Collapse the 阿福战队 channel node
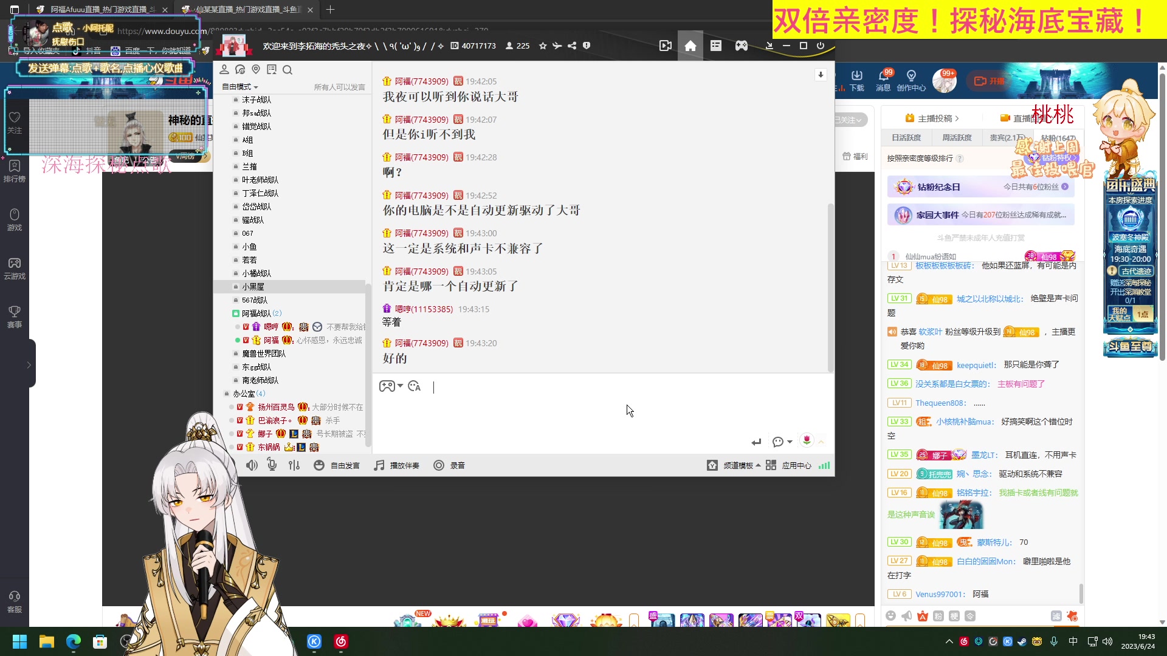The width and height of the screenshot is (1167, 656). click(236, 313)
